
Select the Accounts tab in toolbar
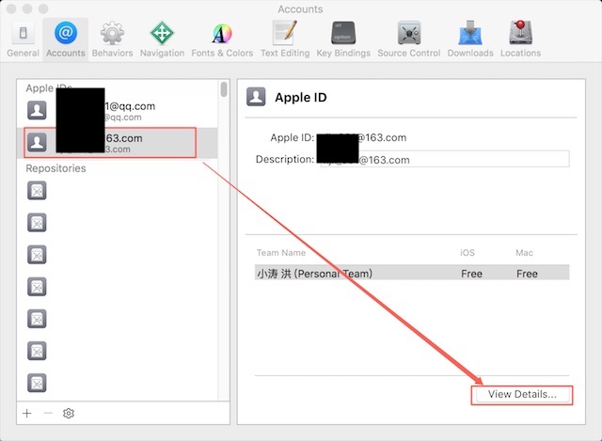click(x=65, y=39)
